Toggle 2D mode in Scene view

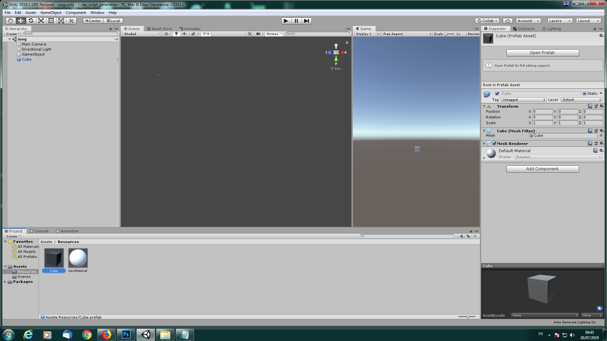click(166, 34)
